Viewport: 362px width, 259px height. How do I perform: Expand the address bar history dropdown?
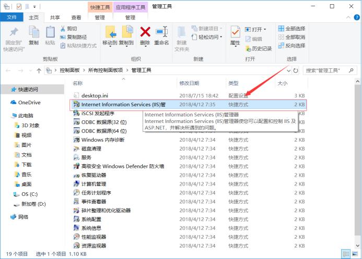pyautogui.click(x=288, y=71)
